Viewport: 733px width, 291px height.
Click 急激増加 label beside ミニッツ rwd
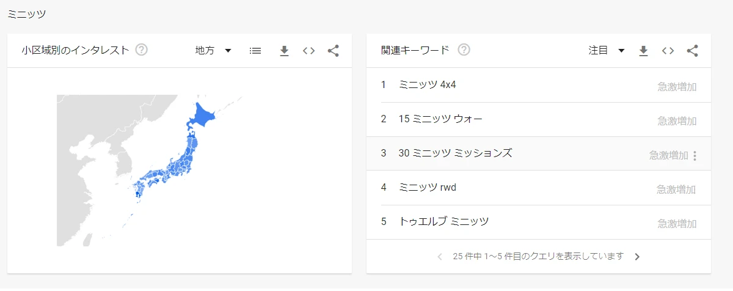click(x=677, y=190)
